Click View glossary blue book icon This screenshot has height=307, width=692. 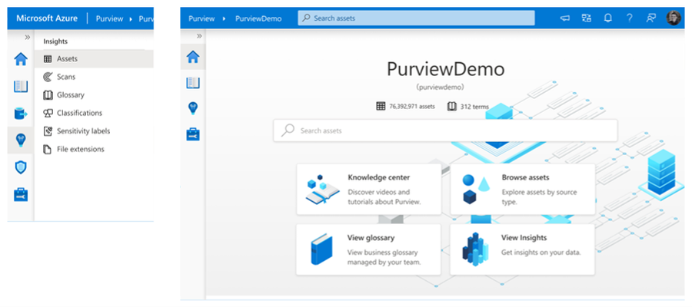click(x=321, y=249)
